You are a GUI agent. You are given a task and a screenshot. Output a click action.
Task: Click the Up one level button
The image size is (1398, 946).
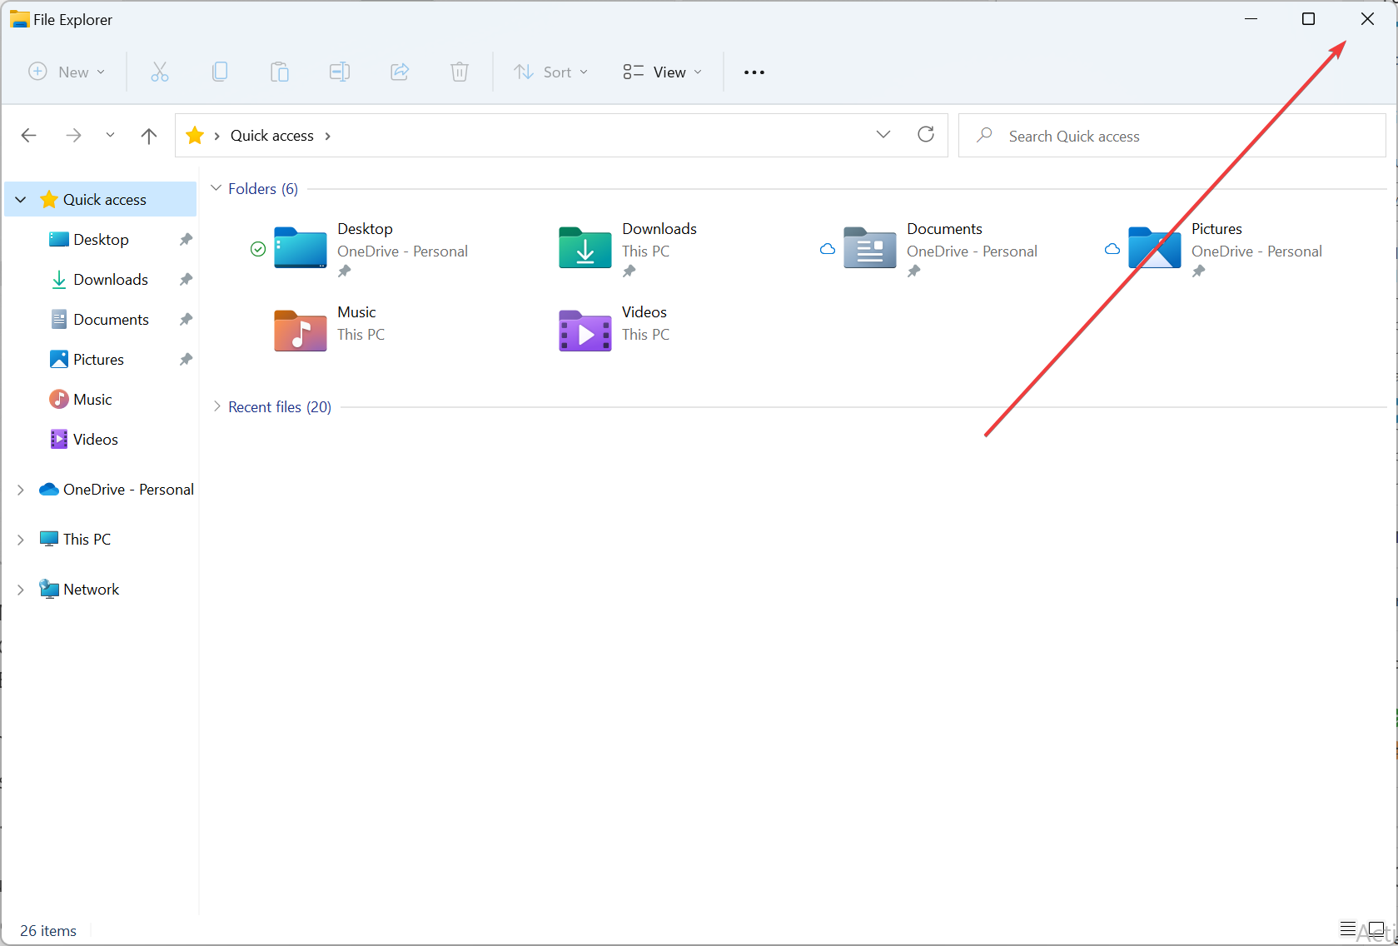(148, 135)
